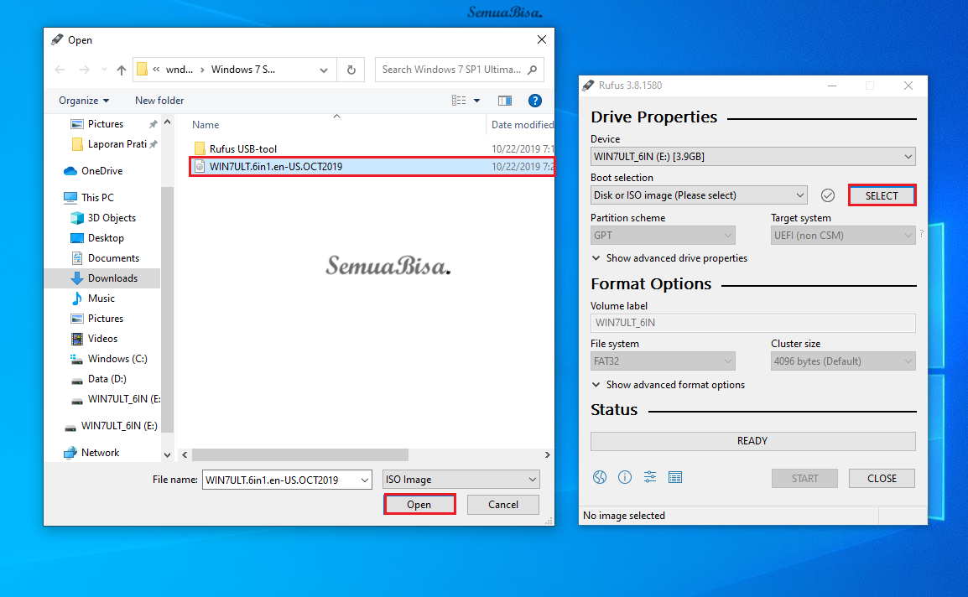Toggle the preview pane icon
The height and width of the screenshot is (597, 968).
505,101
